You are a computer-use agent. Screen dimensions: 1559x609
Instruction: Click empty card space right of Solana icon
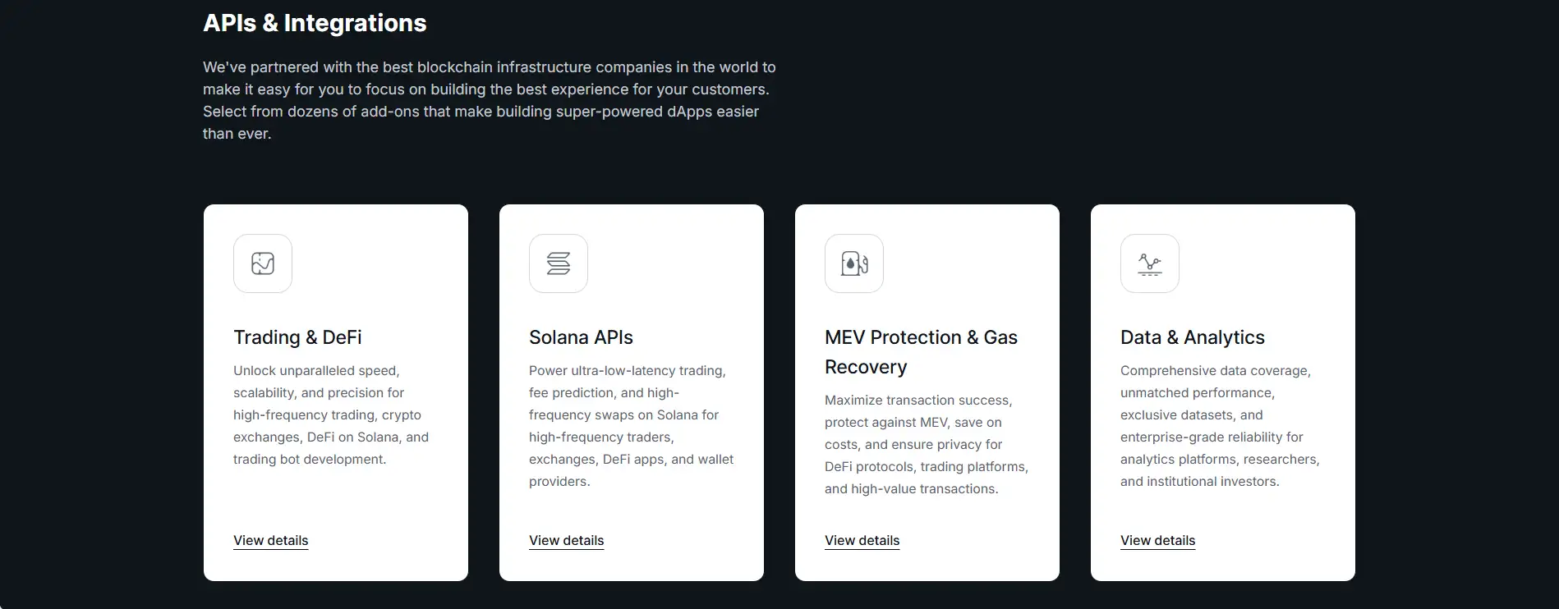pos(674,263)
